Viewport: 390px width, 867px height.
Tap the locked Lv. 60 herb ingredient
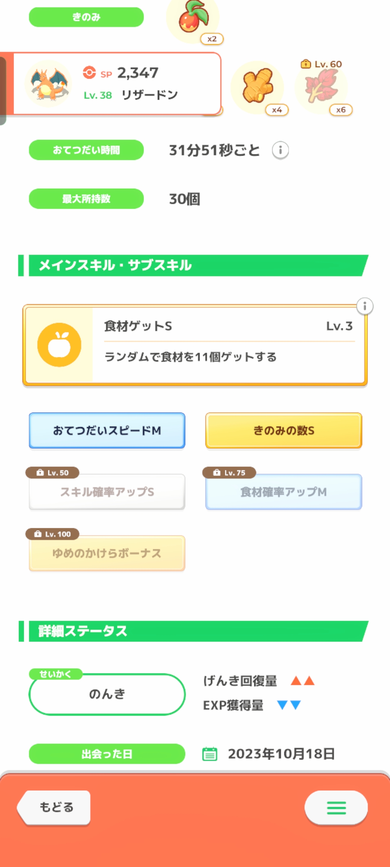[321, 87]
